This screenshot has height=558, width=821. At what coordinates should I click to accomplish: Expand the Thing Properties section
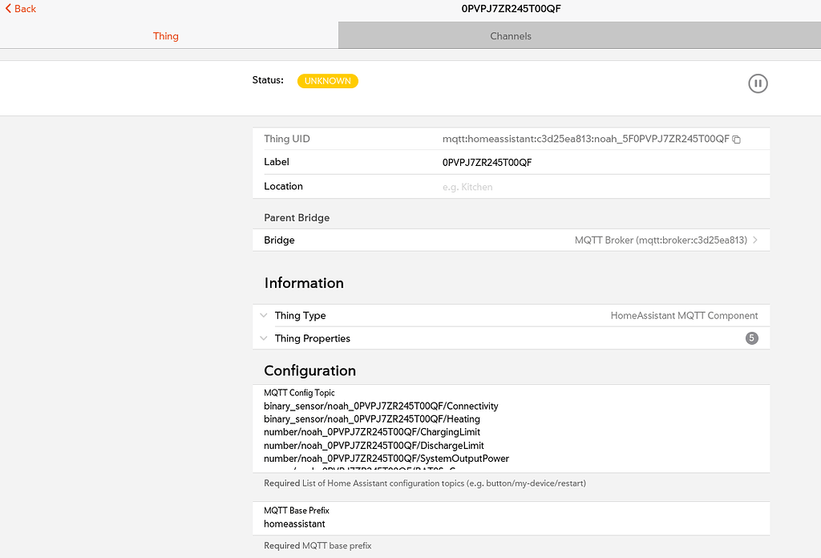[x=312, y=338]
